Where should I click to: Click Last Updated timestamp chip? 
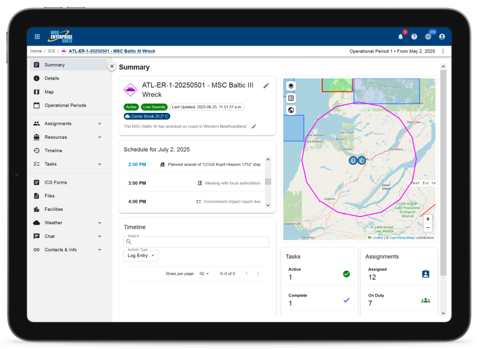pyautogui.click(x=207, y=107)
